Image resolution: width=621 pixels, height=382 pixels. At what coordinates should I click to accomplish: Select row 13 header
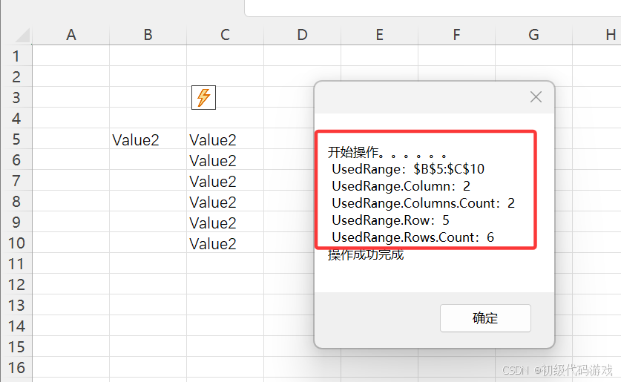click(16, 305)
